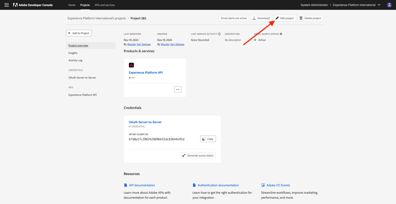
Task: Click the Project 282 breadcrumb text
Action: tap(138, 18)
